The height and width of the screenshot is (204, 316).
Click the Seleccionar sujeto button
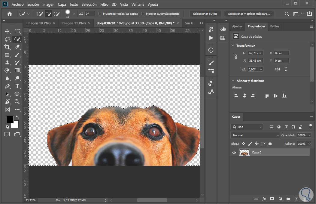[x=205, y=14]
